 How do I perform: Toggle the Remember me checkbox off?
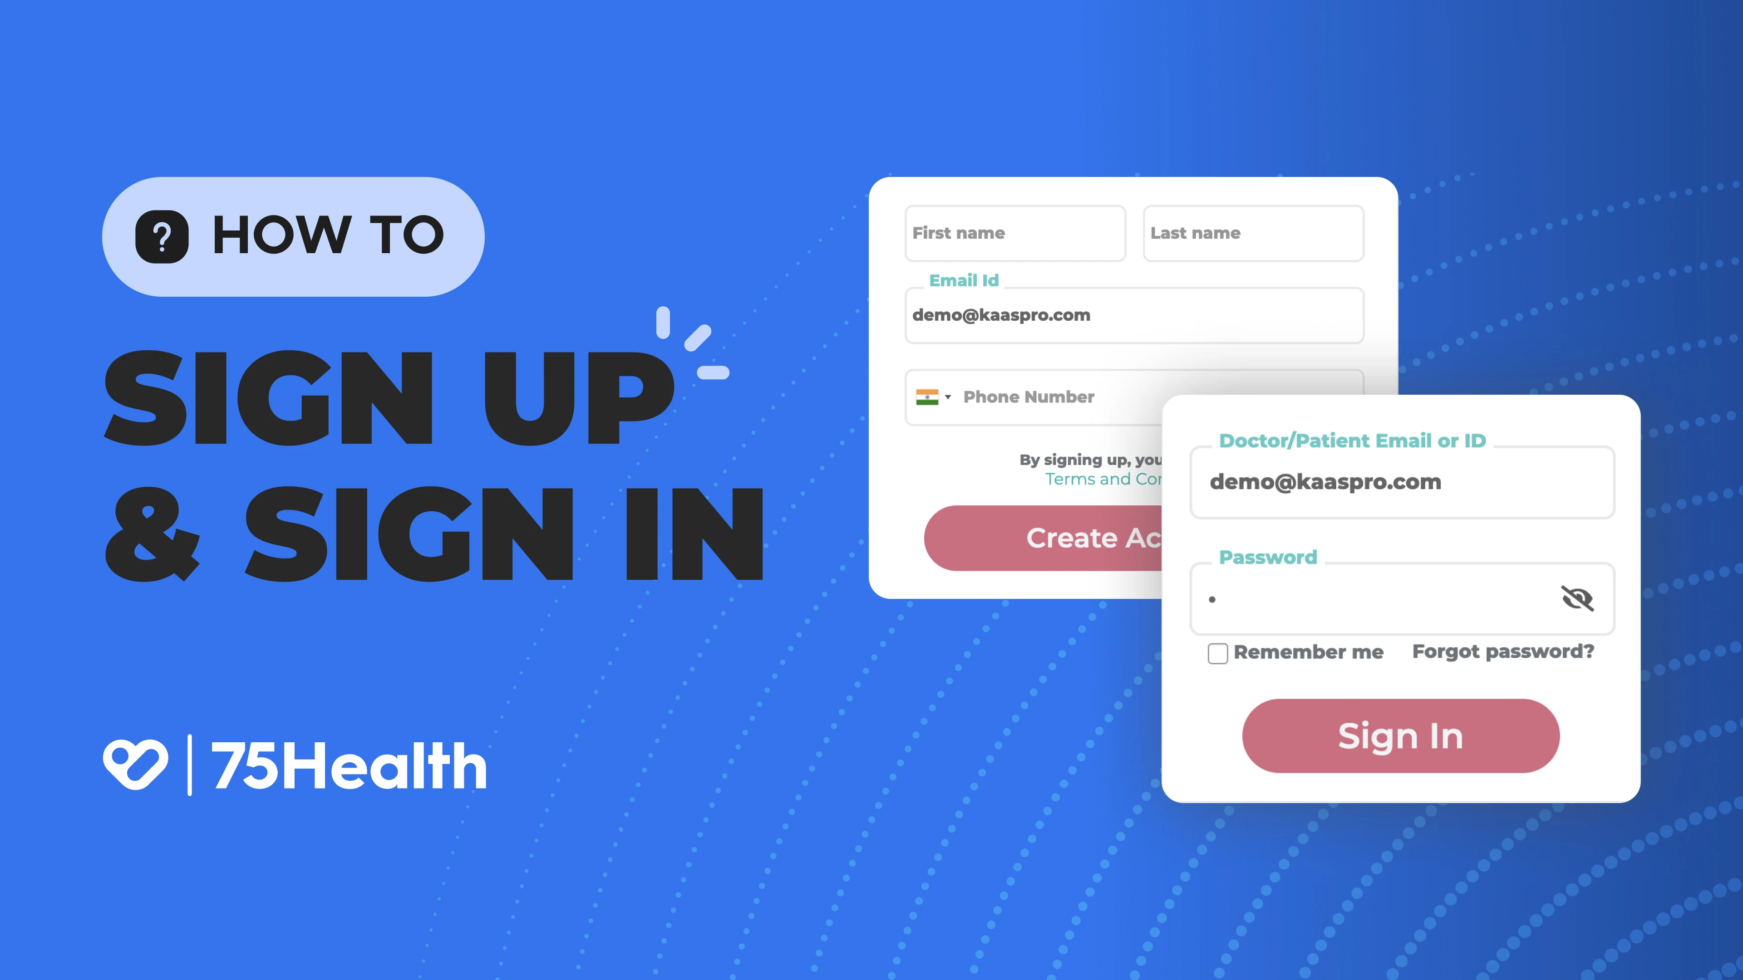click(1217, 652)
